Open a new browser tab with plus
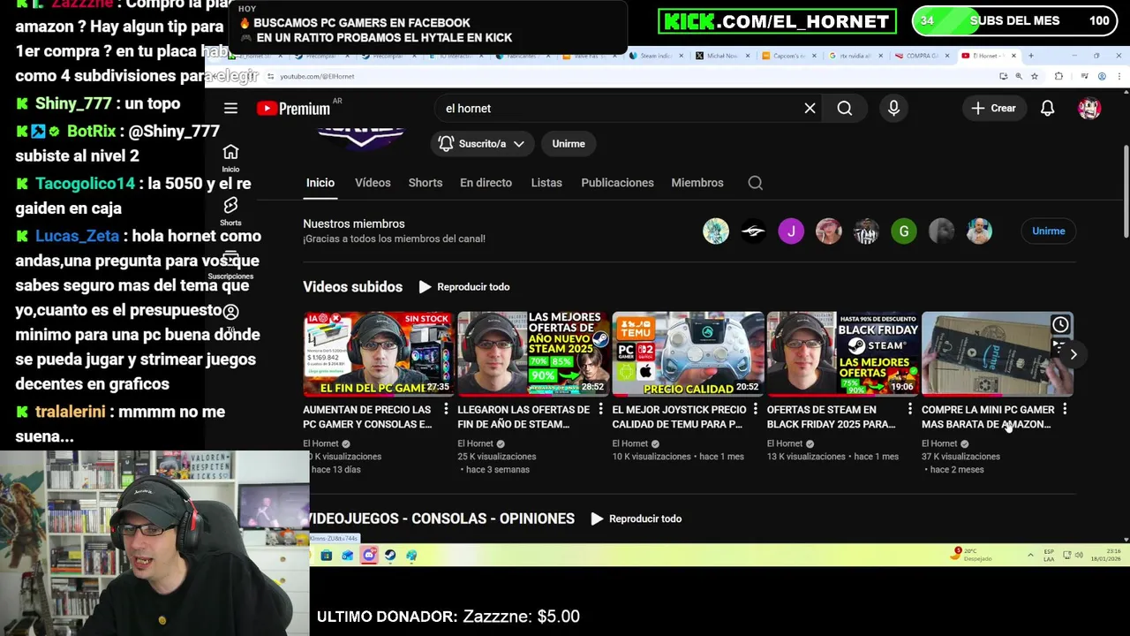The width and height of the screenshot is (1130, 636). (1030, 56)
